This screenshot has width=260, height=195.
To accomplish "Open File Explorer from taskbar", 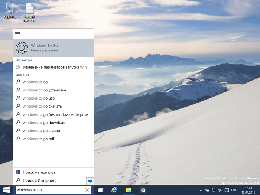I will point(129,190).
